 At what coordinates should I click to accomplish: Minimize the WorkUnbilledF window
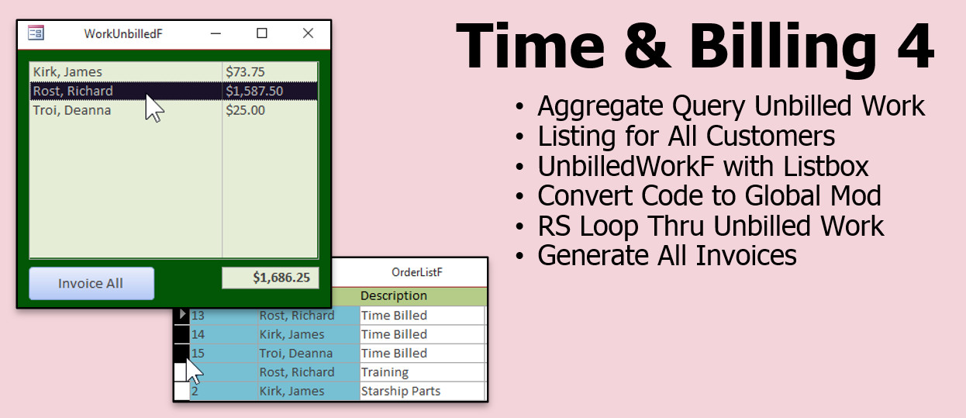[216, 33]
